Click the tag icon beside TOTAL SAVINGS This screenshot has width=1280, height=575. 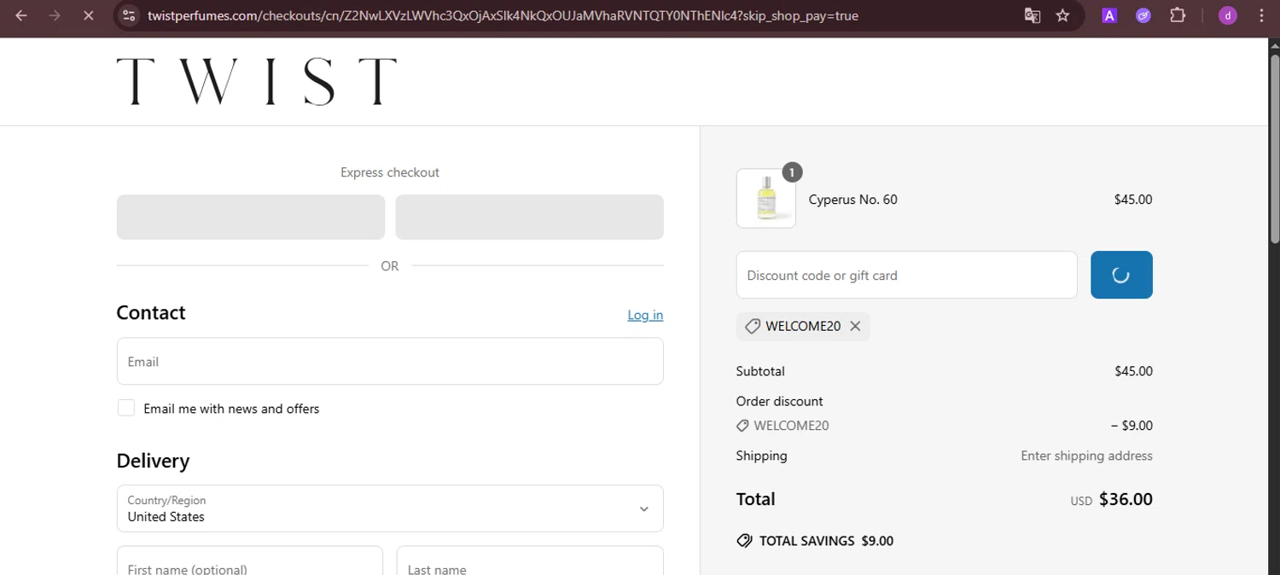click(x=744, y=541)
